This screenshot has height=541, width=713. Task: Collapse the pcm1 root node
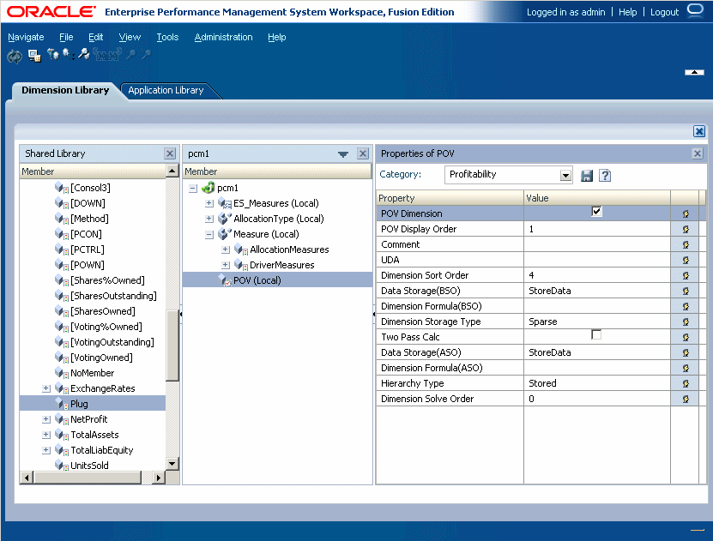point(193,188)
